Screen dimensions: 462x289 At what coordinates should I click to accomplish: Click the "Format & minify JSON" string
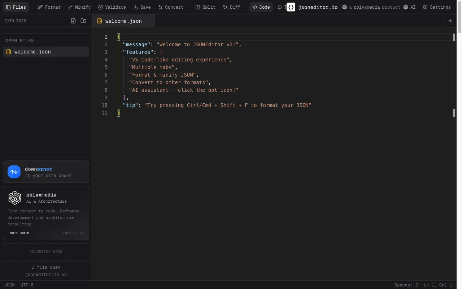point(162,75)
